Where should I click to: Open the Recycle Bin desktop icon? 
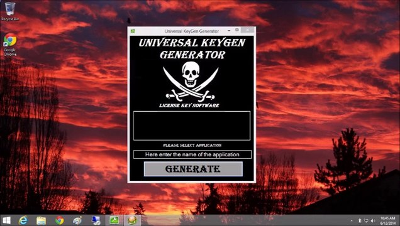click(x=9, y=11)
